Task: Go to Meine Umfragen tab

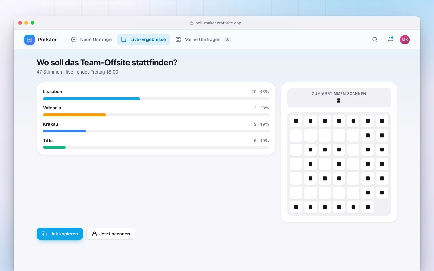Action: pos(203,40)
